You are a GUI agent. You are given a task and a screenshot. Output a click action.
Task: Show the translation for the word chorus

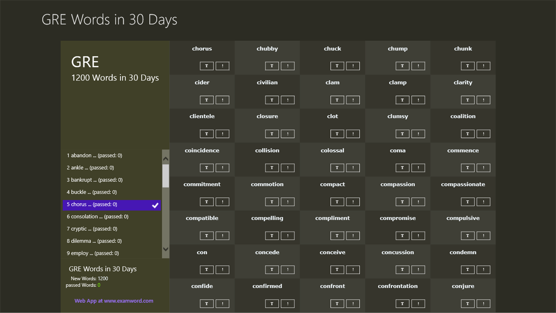207,66
